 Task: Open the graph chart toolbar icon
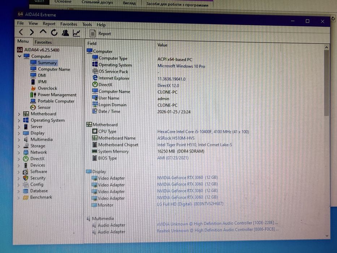77,33
